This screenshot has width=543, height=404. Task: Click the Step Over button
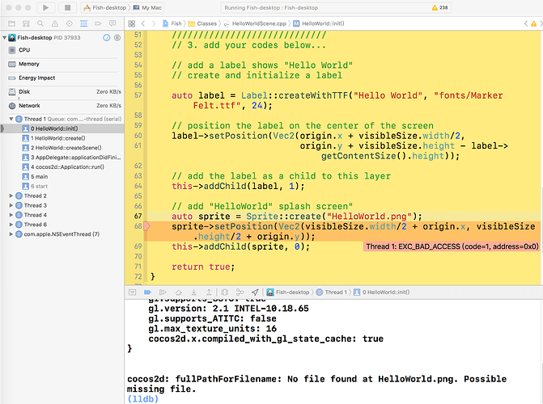178,292
